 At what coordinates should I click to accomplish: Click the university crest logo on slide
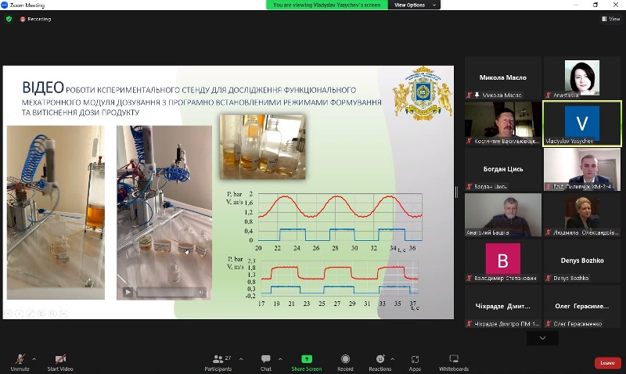point(423,93)
